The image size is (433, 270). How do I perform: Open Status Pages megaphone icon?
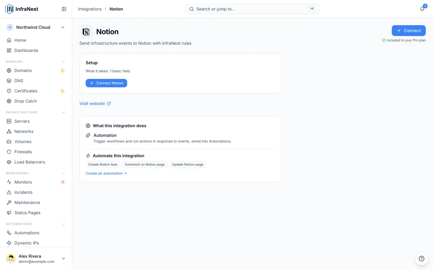click(x=9, y=213)
